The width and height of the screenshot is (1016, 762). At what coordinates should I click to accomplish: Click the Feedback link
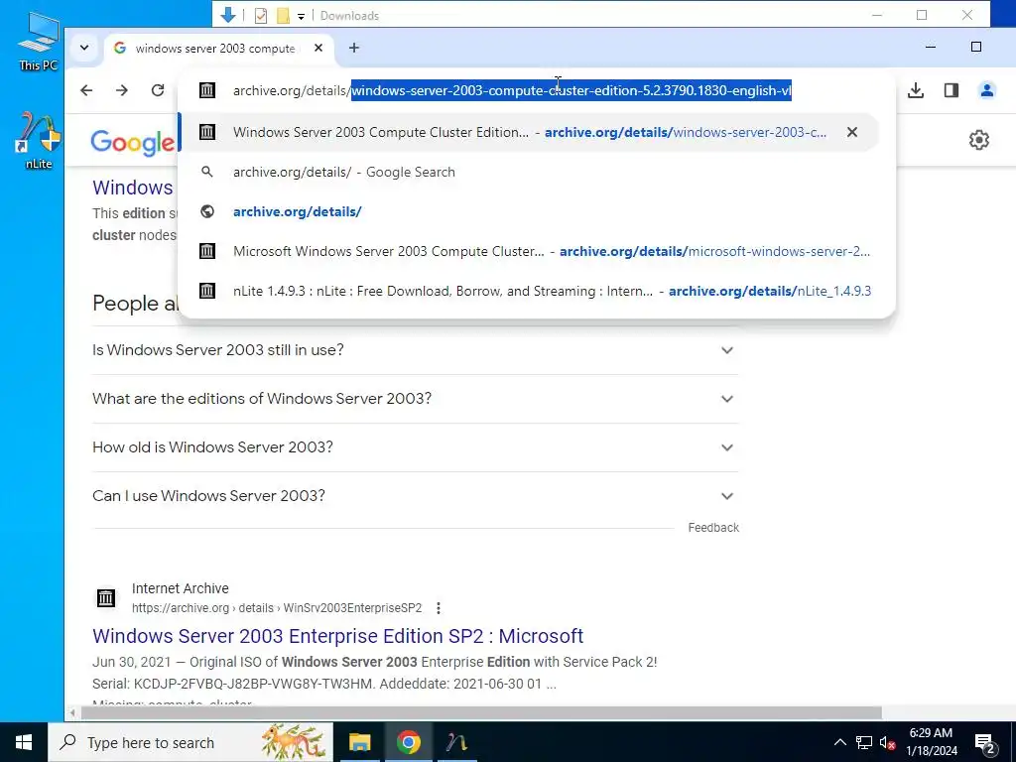tap(713, 528)
